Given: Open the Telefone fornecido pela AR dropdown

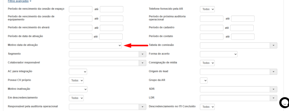Looking at the screenshot, I should [x=207, y=9].
